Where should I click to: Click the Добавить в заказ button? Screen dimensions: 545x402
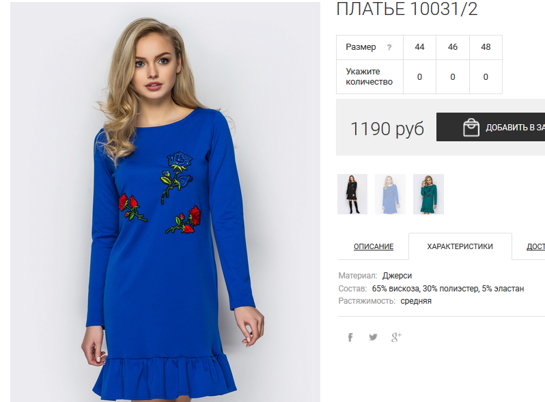coord(490,127)
